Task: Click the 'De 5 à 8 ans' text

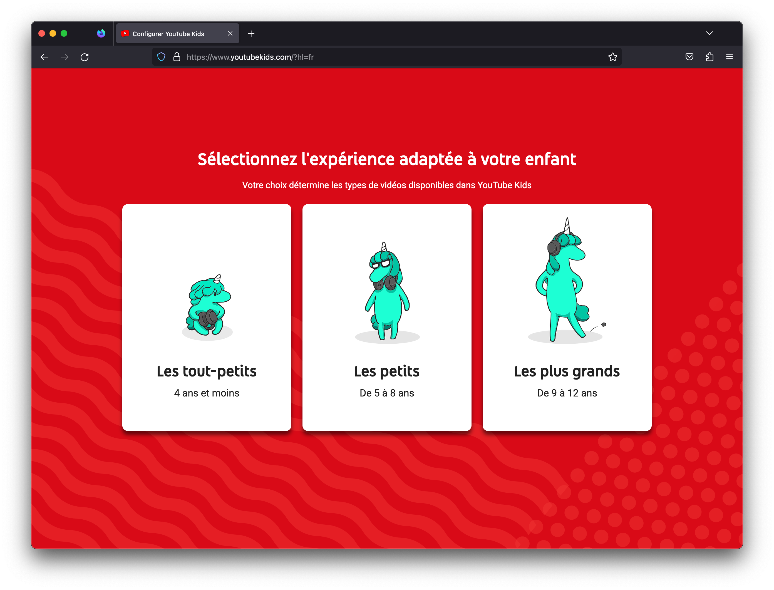Action: coord(387,393)
